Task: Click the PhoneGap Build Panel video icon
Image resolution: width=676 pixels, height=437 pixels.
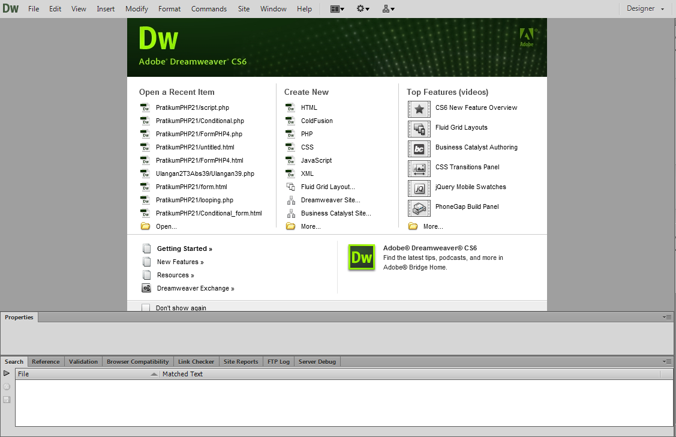Action: click(x=419, y=208)
